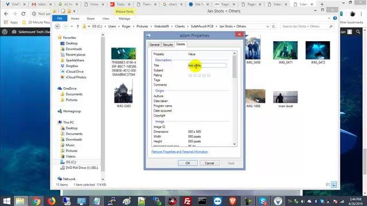
Task: Expand the Explorer ribbon chevron
Action: pyautogui.click(x=329, y=18)
